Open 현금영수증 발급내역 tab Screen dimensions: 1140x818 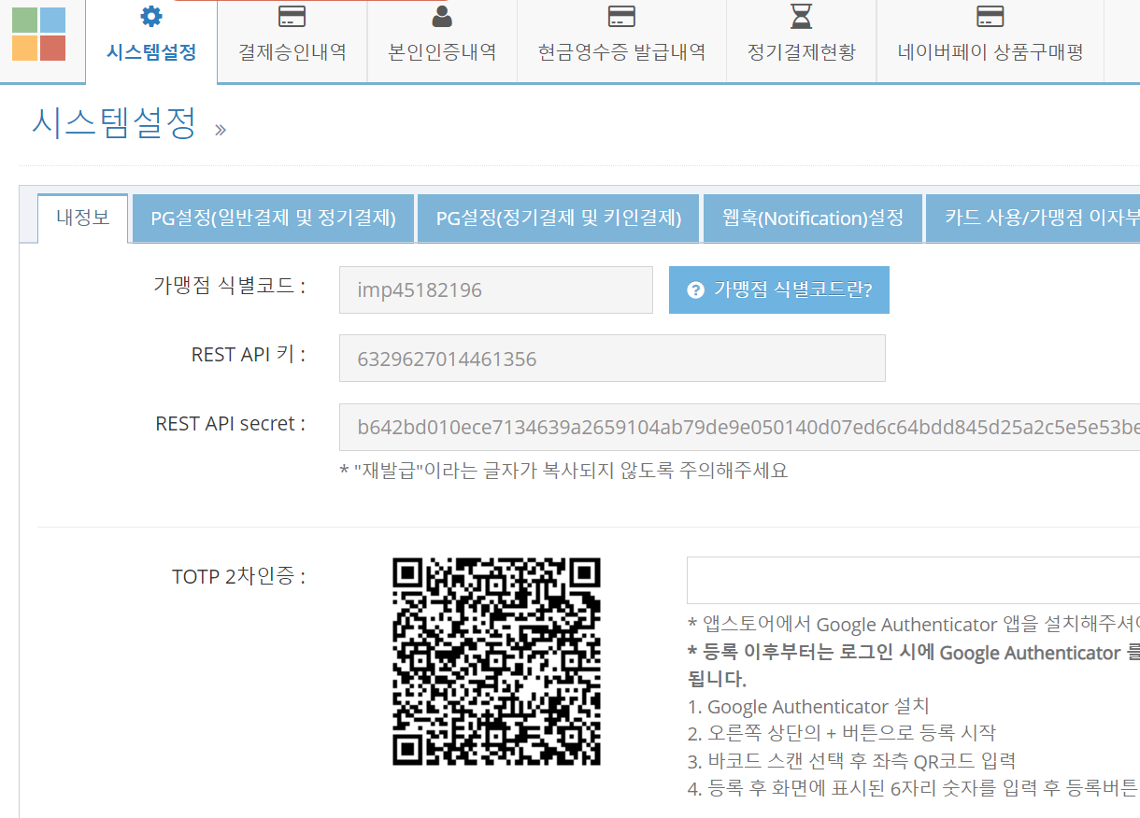(x=621, y=42)
